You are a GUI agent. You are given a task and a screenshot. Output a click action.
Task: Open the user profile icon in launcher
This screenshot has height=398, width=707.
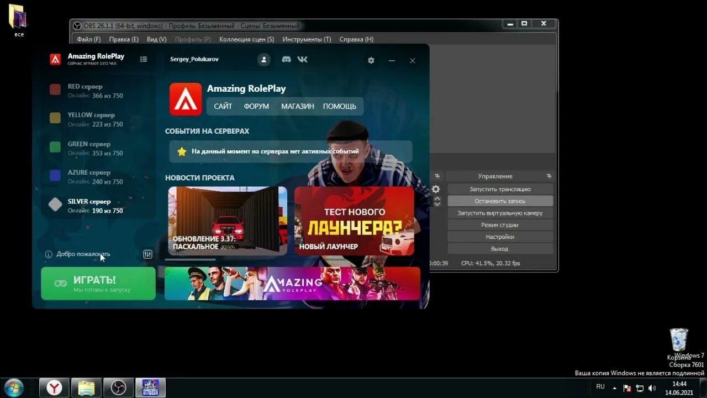[x=264, y=59]
